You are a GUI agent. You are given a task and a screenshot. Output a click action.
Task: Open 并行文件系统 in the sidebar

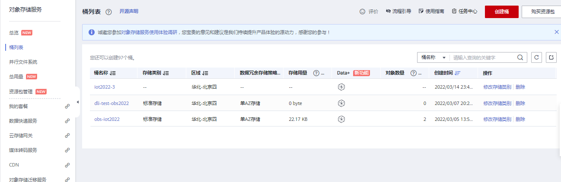pos(23,62)
